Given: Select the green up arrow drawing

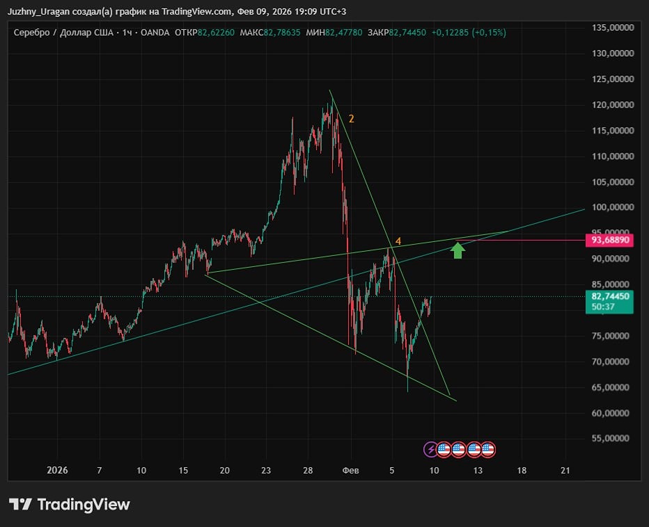Looking at the screenshot, I should [x=457, y=250].
